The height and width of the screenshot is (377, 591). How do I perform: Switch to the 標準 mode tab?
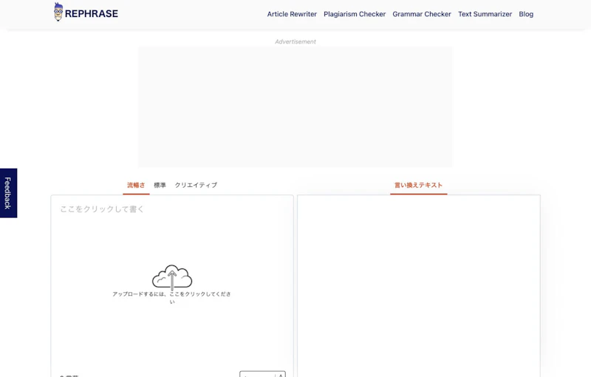(x=160, y=185)
